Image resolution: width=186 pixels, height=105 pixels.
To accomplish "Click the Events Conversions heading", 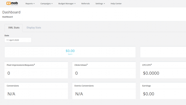I will pos(84,86).
